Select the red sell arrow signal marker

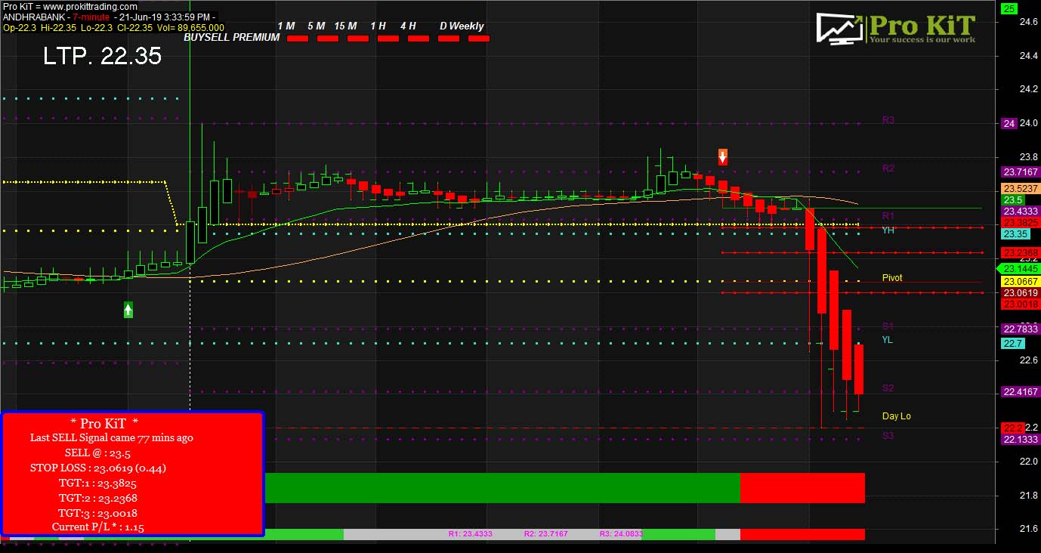pos(722,156)
